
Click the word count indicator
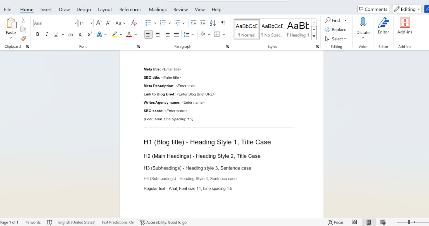[33, 222]
